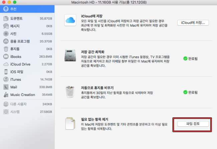
Task: Open Music Creation label in sidebar
Action: point(23,95)
